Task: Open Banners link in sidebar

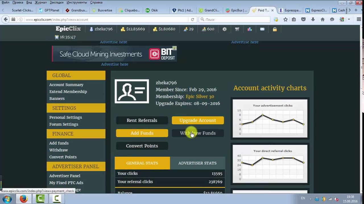Action: (57, 99)
